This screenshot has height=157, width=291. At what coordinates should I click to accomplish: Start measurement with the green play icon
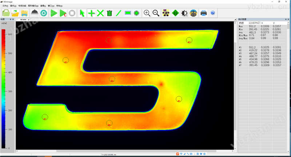(x=54, y=13)
